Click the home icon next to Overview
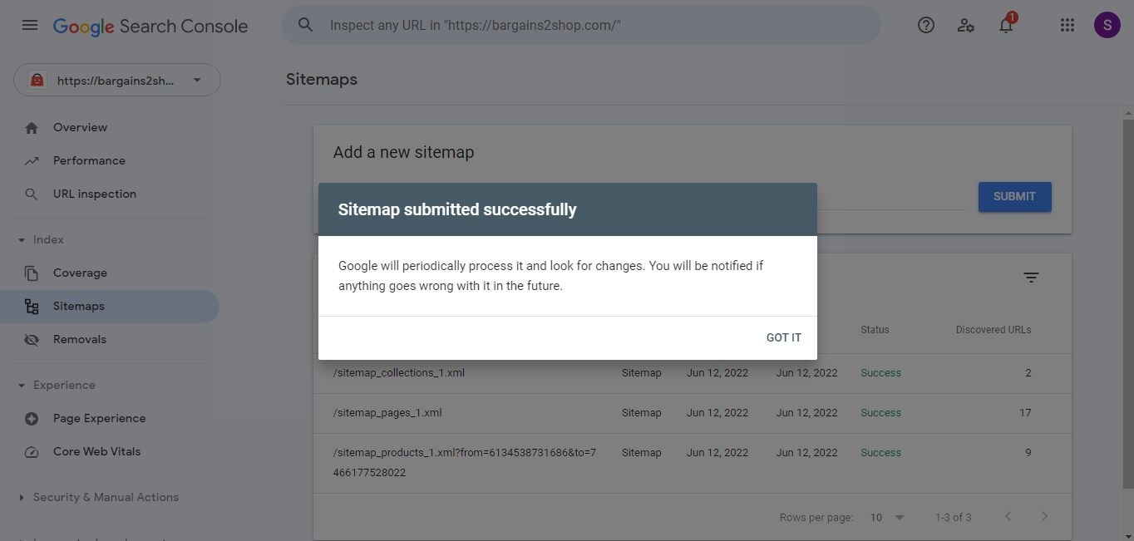Screen dimensions: 1134x541 pyautogui.click(x=32, y=127)
